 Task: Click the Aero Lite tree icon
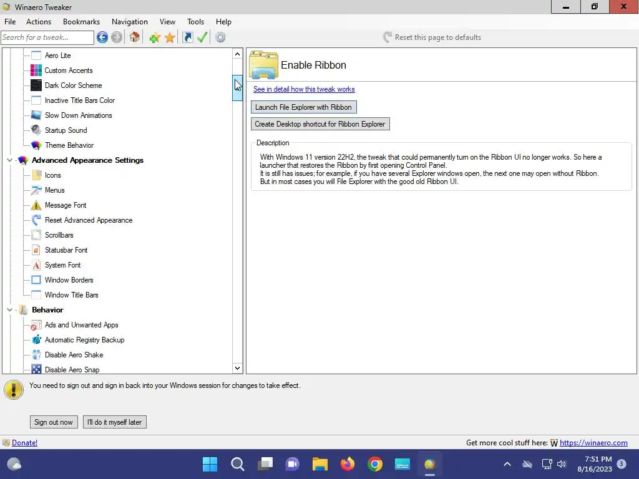click(x=36, y=56)
